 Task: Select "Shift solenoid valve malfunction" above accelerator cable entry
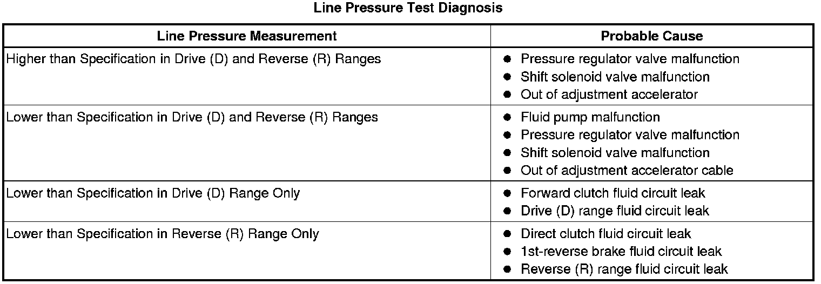click(x=615, y=153)
